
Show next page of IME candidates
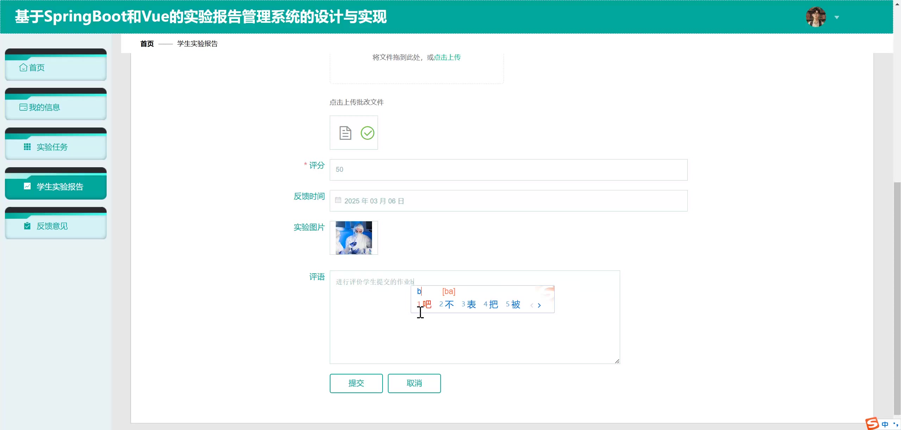(x=539, y=306)
